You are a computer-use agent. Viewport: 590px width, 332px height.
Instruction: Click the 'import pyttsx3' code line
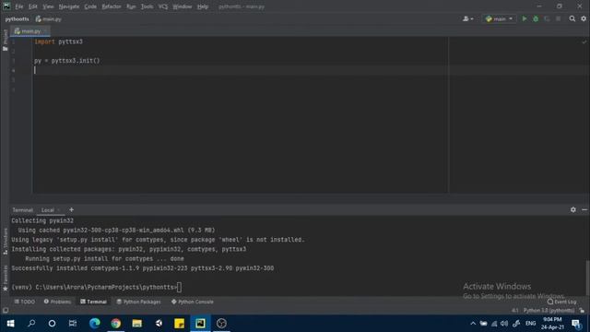coord(58,41)
